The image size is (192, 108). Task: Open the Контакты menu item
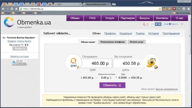(162, 18)
